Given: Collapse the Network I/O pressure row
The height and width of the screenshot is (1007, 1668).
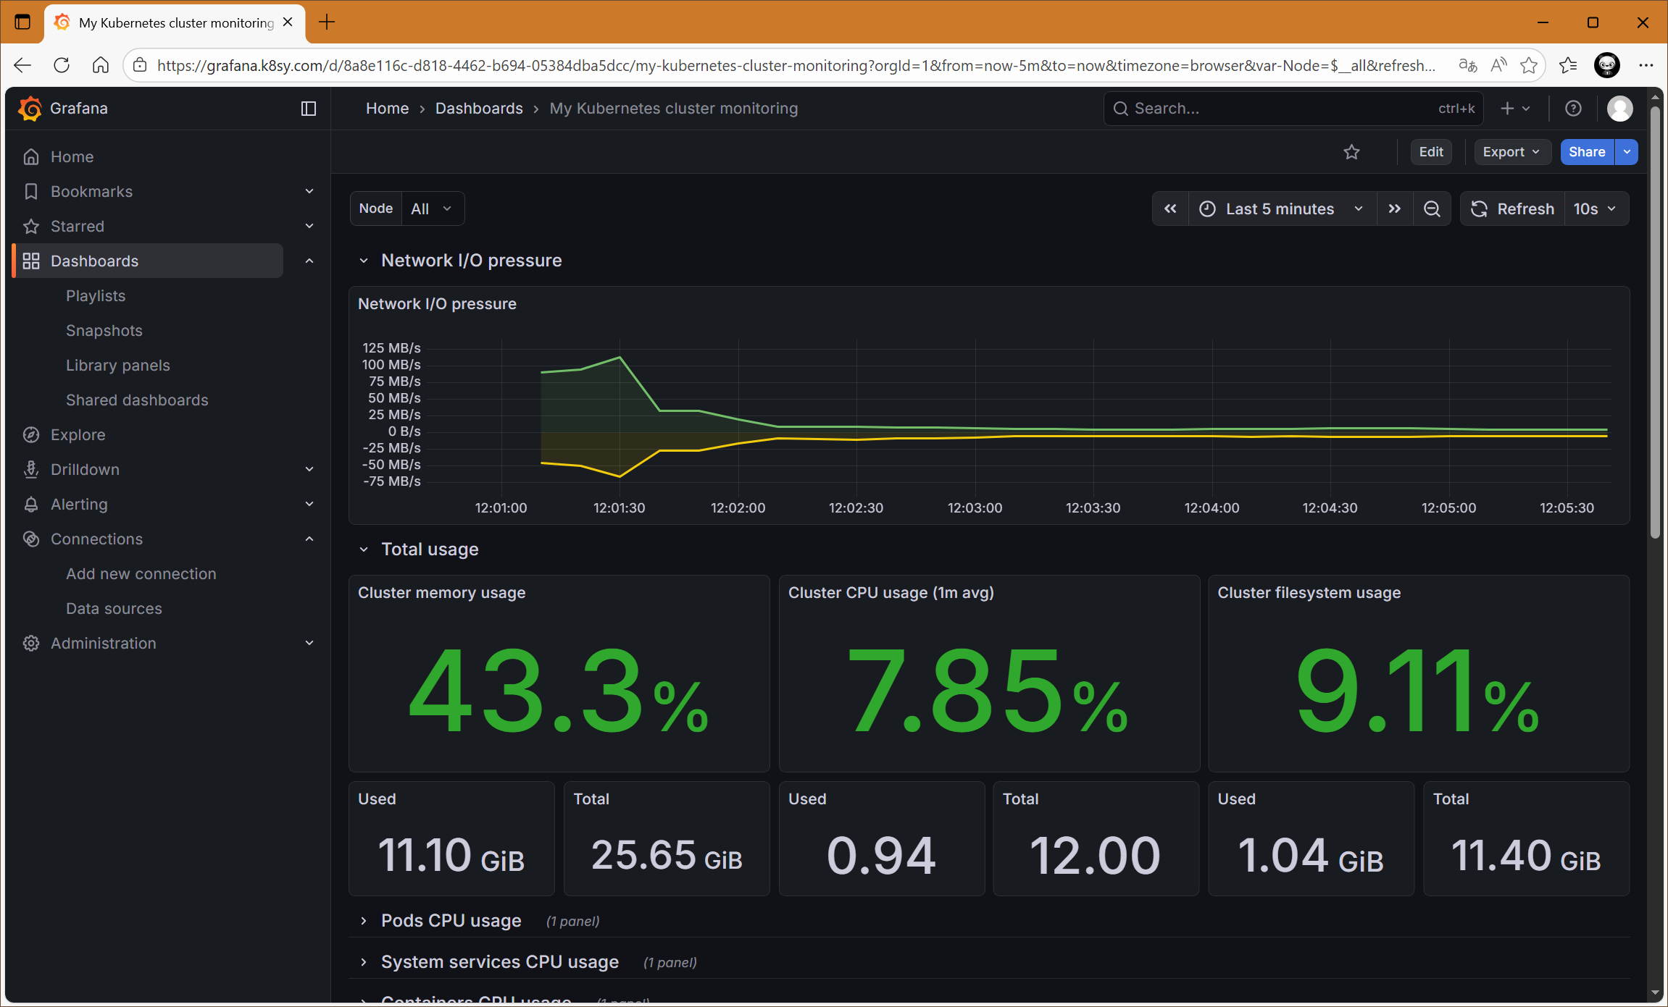Looking at the screenshot, I should tap(364, 261).
